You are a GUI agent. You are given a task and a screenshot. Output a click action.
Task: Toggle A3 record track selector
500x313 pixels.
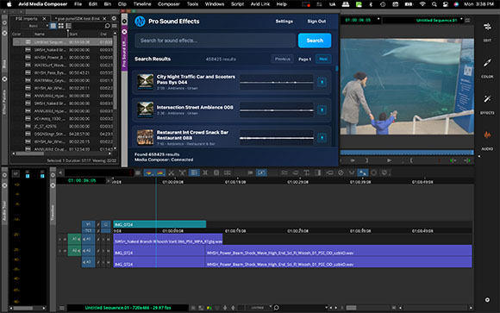[x=88, y=262]
